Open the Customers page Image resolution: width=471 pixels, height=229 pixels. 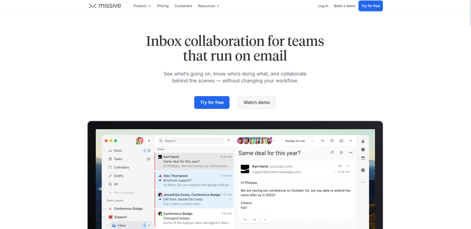[x=183, y=6]
